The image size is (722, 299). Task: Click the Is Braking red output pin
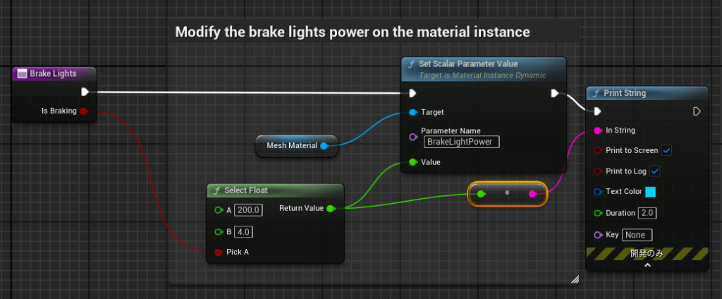pyautogui.click(x=84, y=111)
